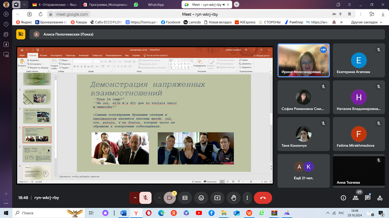Open Opera browser from the taskbar

pyautogui.click(x=149, y=213)
